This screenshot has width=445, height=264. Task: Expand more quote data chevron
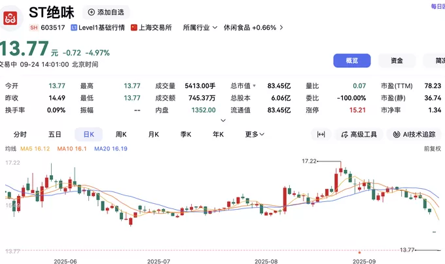point(223,120)
